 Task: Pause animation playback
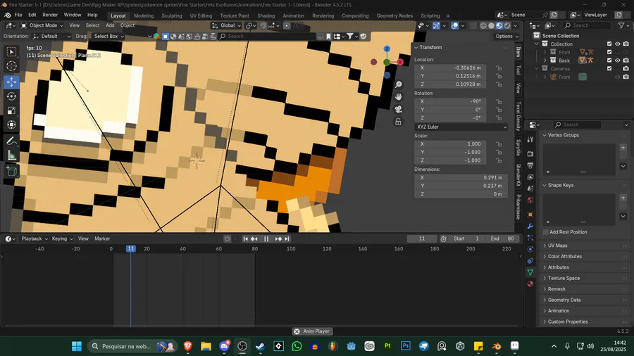(266, 239)
